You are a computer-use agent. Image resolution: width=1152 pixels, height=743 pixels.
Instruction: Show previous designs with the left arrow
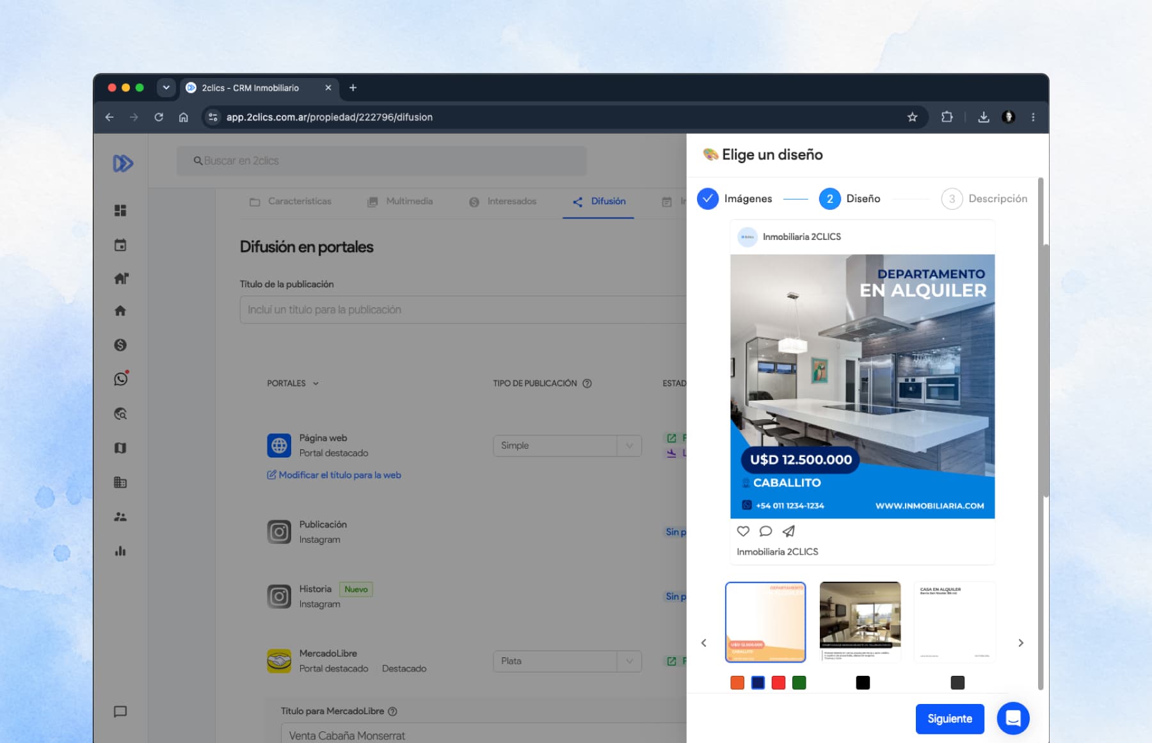click(703, 643)
